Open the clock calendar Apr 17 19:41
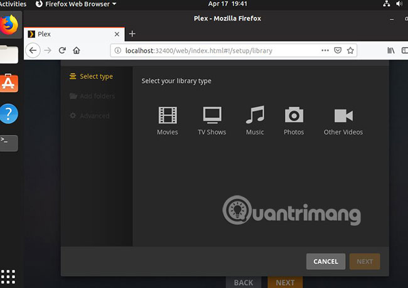 pos(228,4)
